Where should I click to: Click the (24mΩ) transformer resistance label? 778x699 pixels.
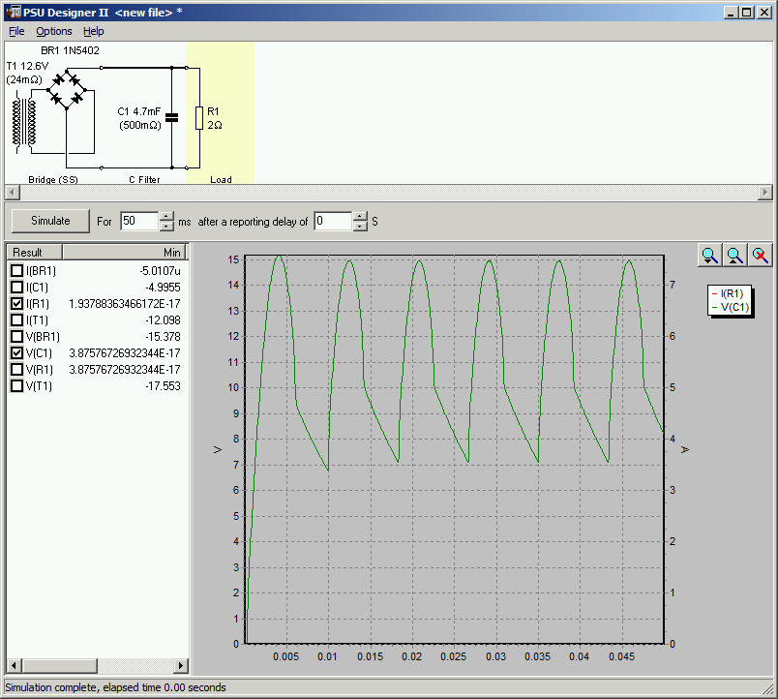24,79
